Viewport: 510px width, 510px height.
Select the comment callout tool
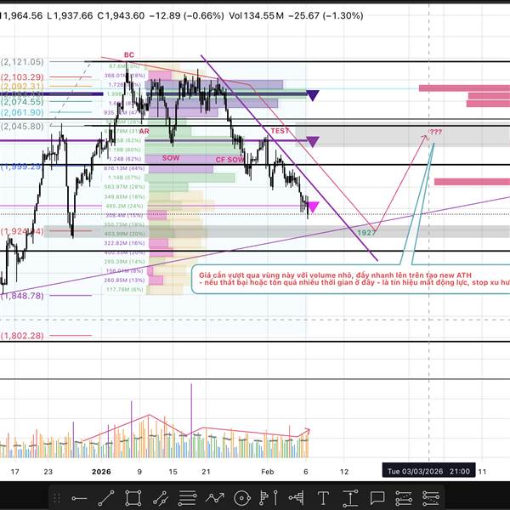(377, 498)
